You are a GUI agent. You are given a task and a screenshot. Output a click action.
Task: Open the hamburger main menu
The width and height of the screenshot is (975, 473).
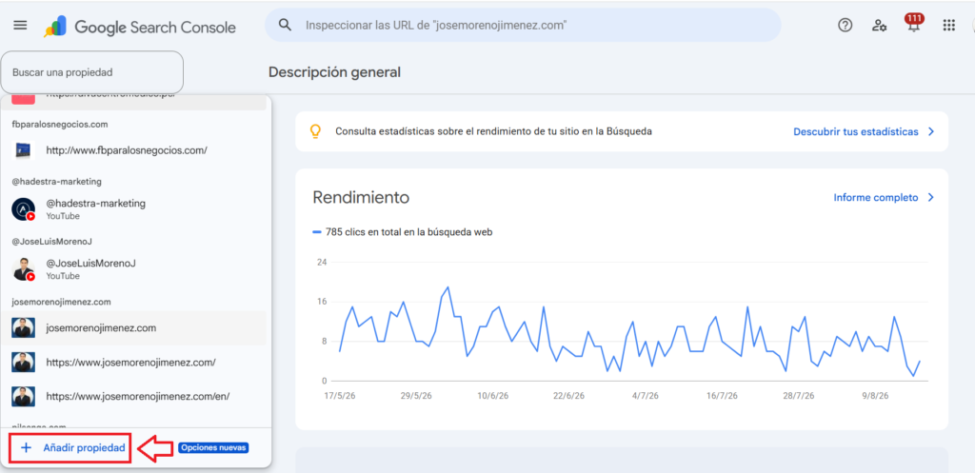click(x=20, y=26)
